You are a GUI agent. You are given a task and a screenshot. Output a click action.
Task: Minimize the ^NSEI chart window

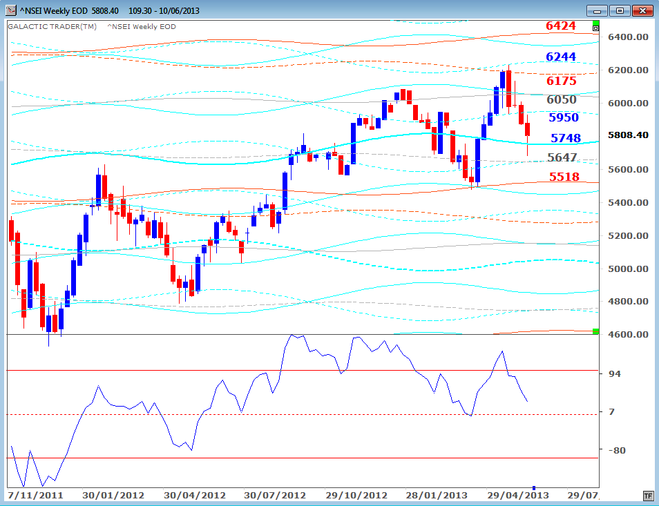pos(597,10)
